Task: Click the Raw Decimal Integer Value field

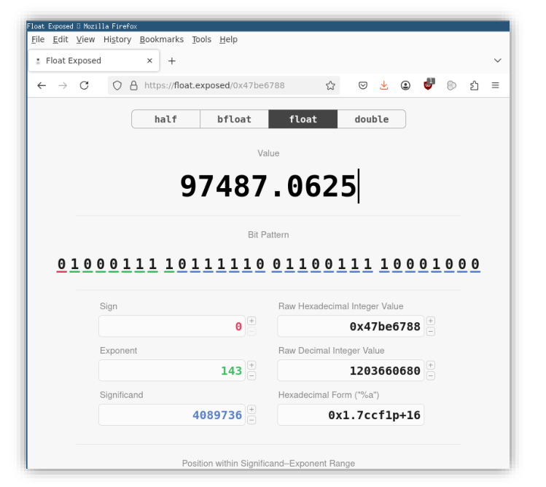Action: tap(350, 370)
